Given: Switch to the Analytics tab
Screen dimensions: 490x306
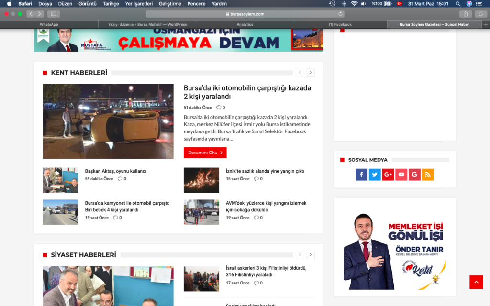Looking at the screenshot, I should (x=245, y=24).
